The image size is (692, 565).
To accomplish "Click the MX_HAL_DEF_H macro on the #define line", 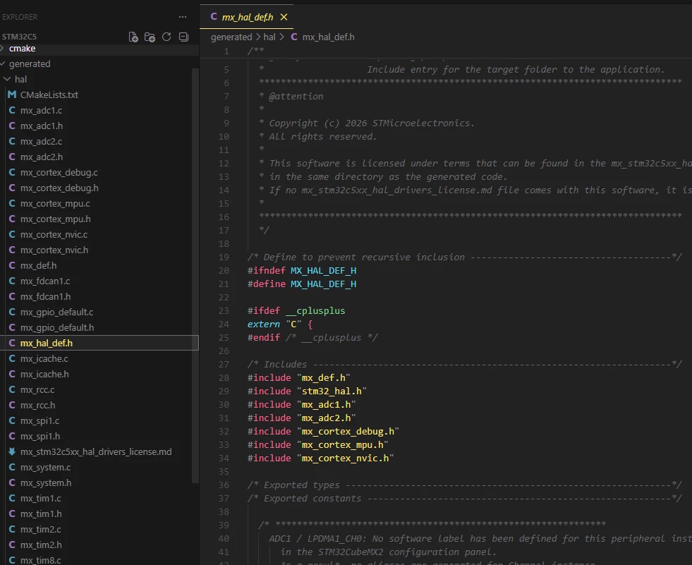I will tap(323, 284).
